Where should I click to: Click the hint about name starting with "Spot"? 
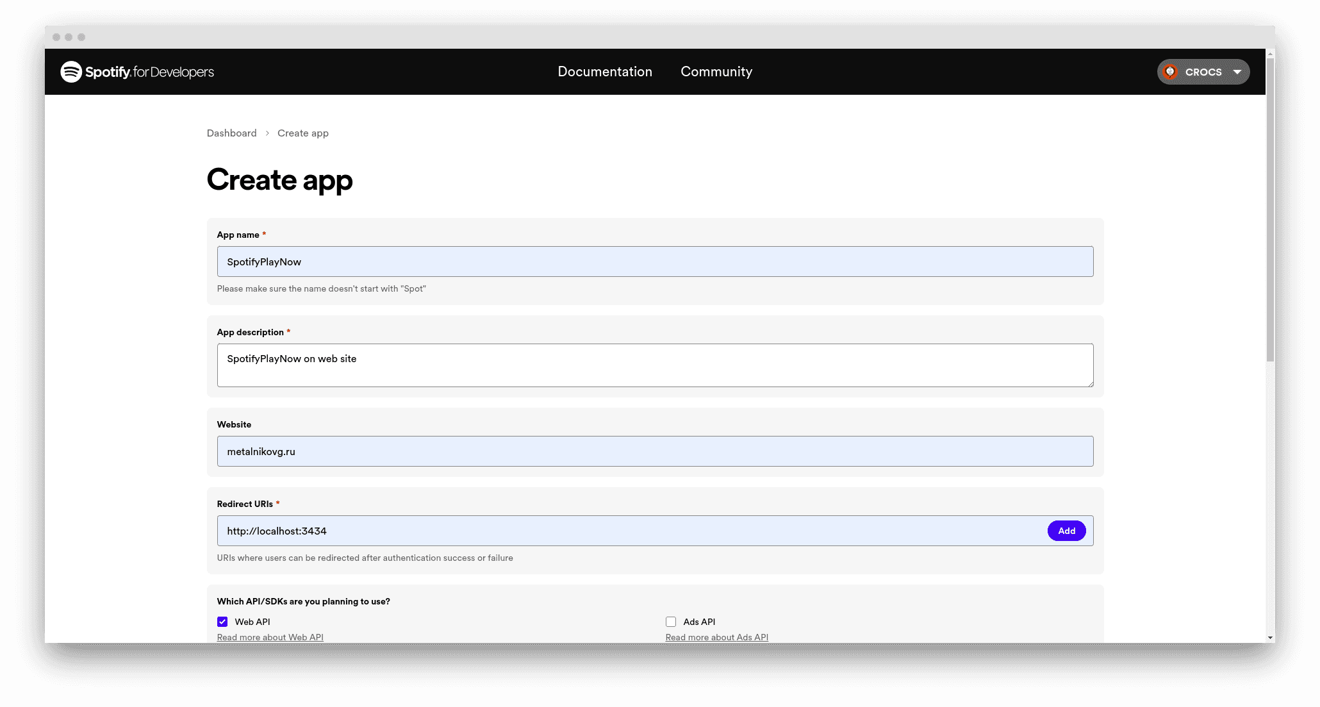click(321, 288)
